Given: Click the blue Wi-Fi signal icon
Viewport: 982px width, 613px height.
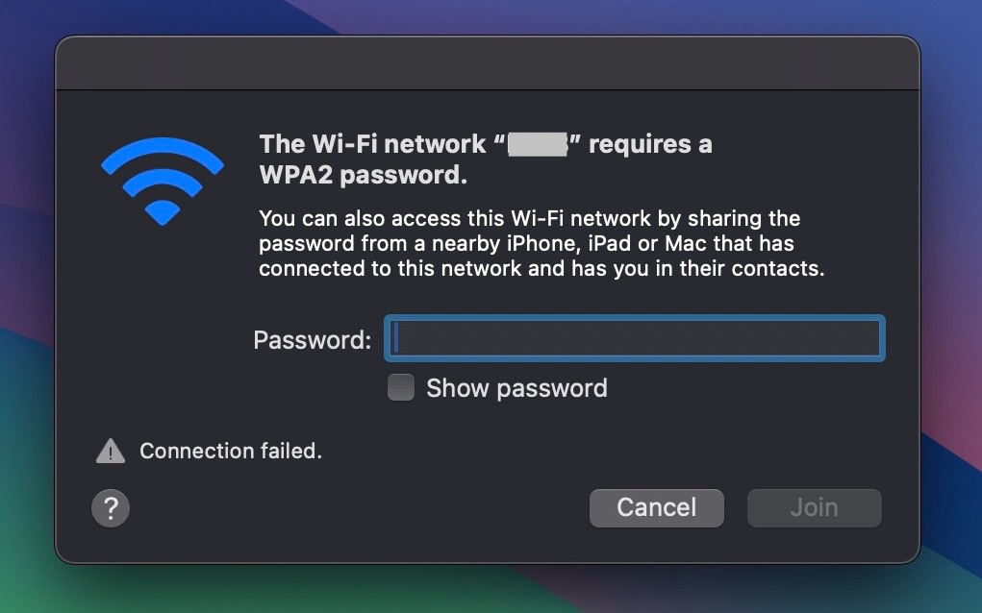Looking at the screenshot, I should (162, 181).
